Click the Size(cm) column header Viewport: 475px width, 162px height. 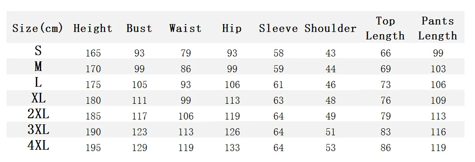pyautogui.click(x=38, y=28)
